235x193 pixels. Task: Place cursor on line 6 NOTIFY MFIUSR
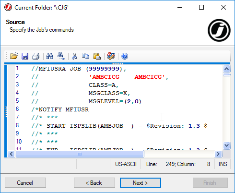tap(60, 109)
